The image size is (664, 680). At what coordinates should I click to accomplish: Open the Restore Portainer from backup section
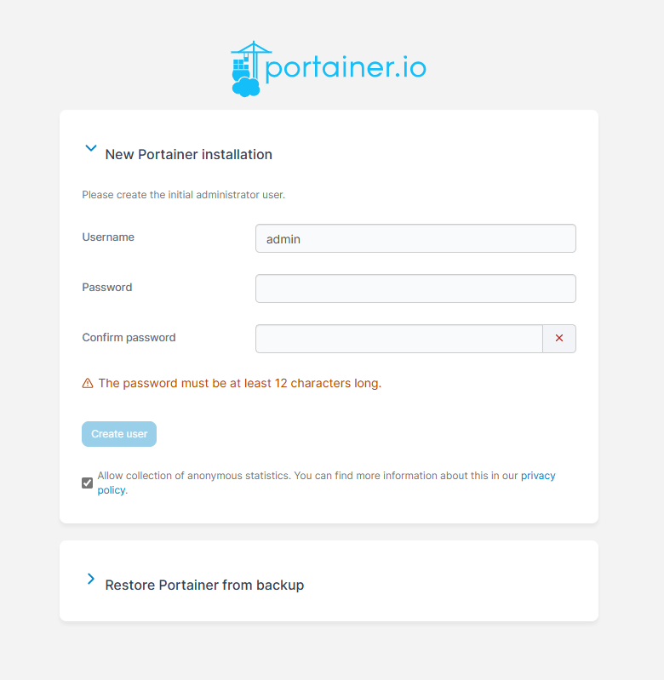coord(204,585)
